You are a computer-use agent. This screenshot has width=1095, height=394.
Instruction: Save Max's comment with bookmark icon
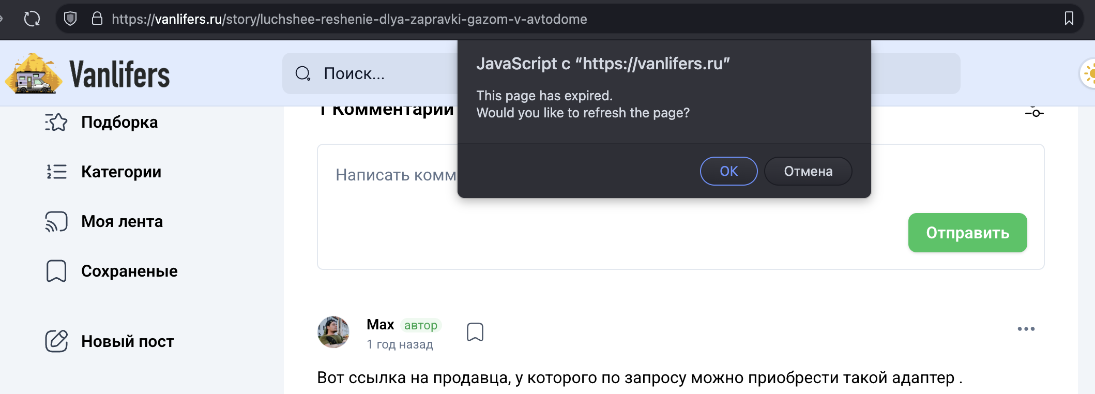(x=475, y=332)
